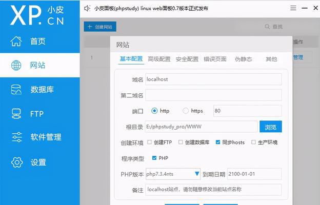The height and width of the screenshot is (205, 320).
Task: Click the 第二域名 input field
Action: [213, 95]
